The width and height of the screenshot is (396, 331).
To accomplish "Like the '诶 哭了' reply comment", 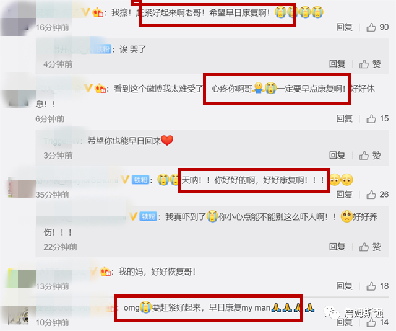I will click(370, 64).
